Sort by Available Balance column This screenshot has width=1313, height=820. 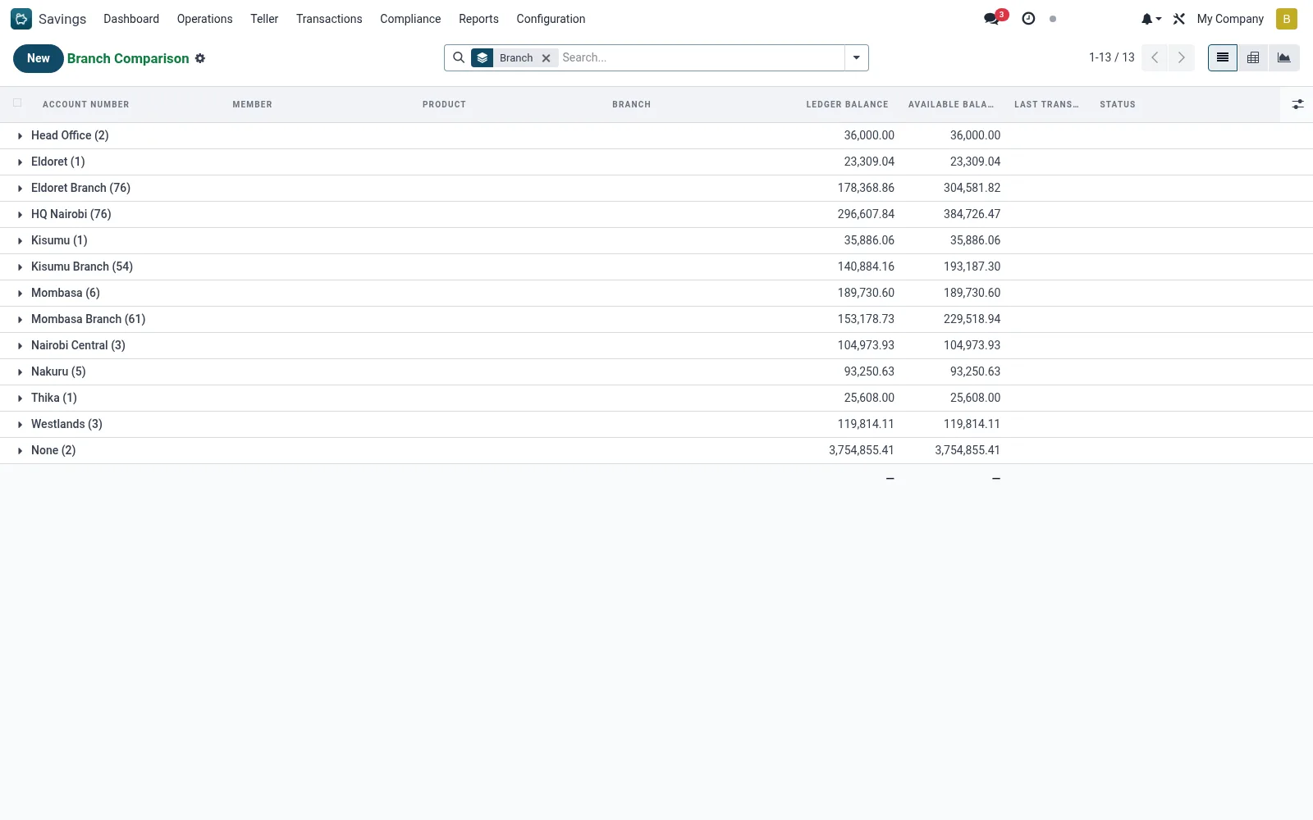tap(951, 104)
